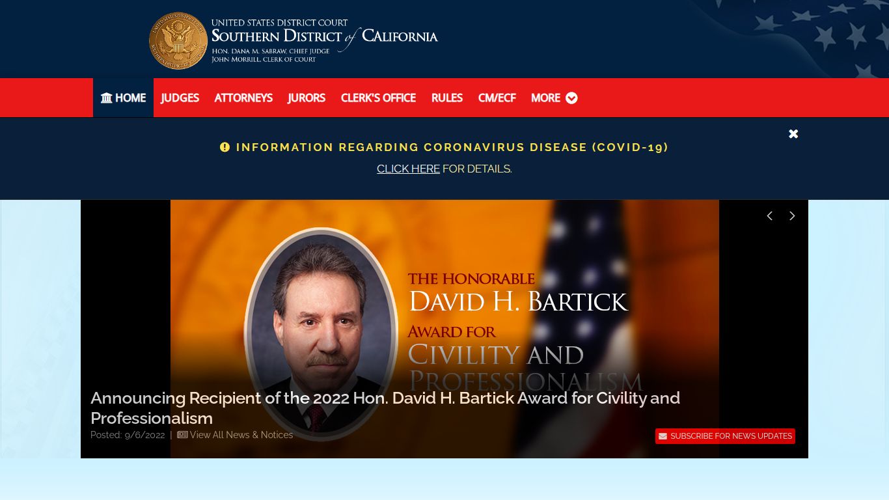Click the Southern District of California title
Screen dimensions: 889x500
tap(325, 36)
